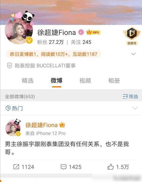The width and height of the screenshot is (142, 182).
Task: Switch to the 精选 tab
Action: 28,81
